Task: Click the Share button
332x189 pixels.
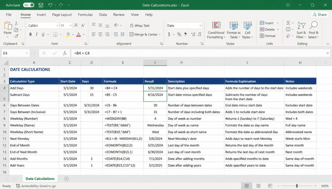Action: pos(320,15)
